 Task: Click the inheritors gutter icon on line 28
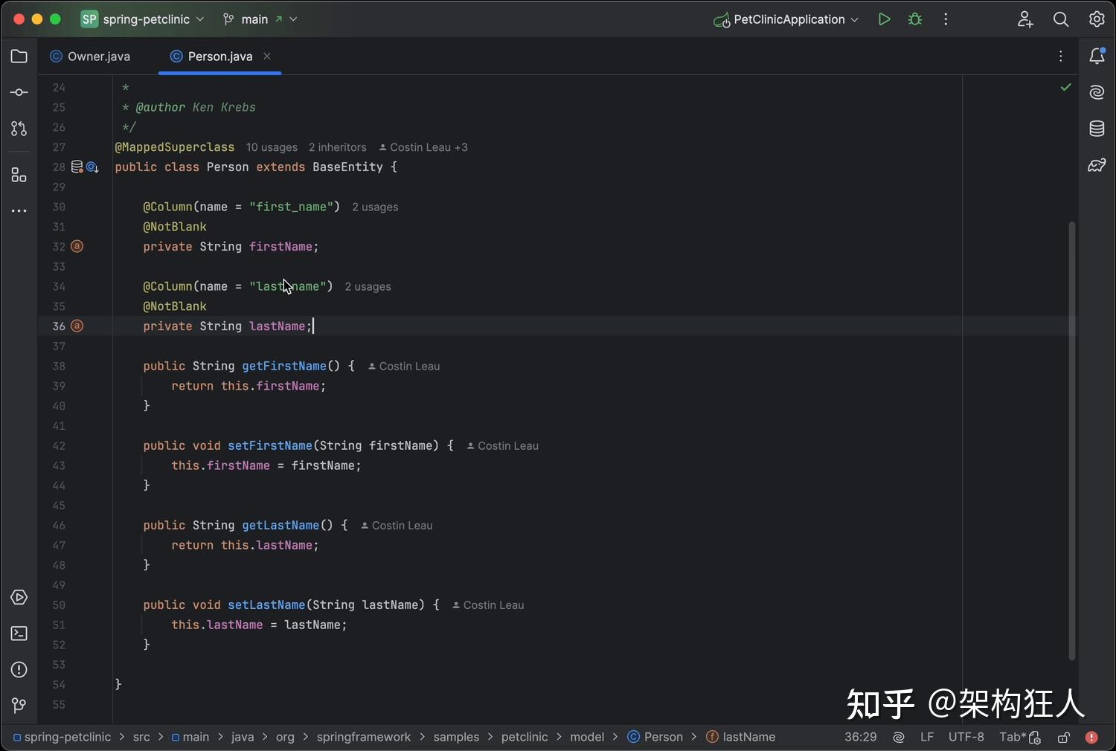pos(92,167)
